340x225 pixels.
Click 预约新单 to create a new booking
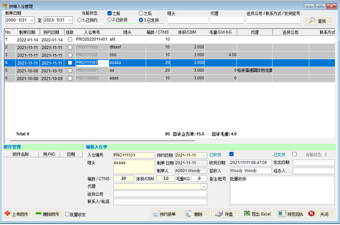click(166, 214)
